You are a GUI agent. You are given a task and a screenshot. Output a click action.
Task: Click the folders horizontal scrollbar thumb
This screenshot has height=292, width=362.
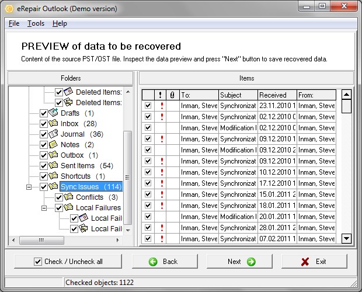click(x=41, y=240)
